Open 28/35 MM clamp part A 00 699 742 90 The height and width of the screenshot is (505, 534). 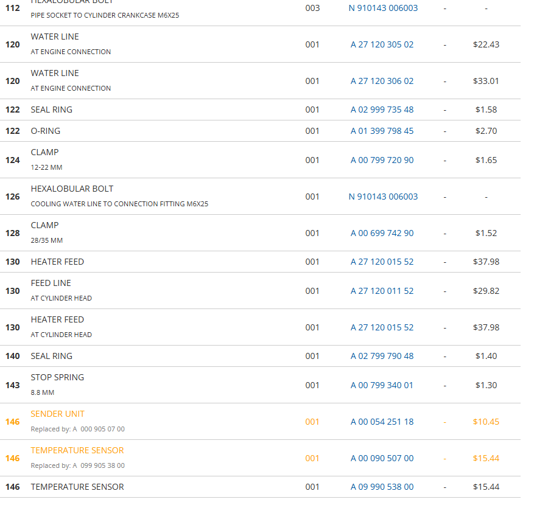[382, 233]
